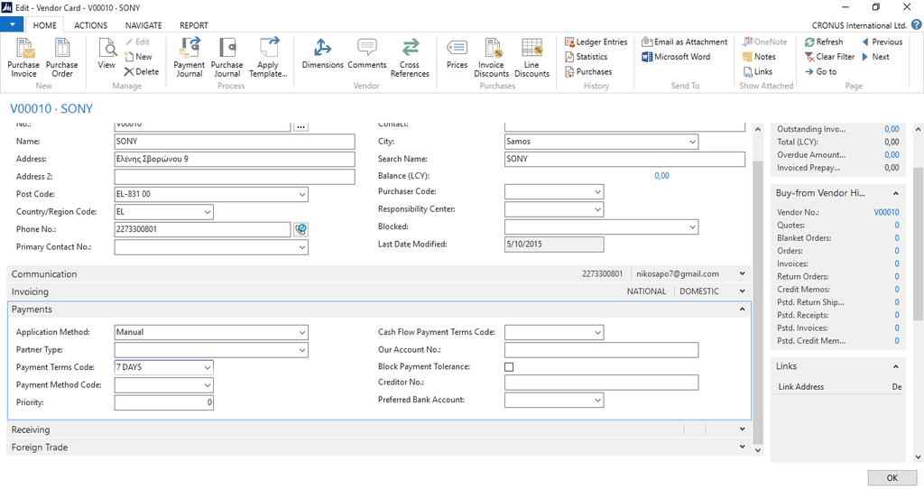Screen dimensions: 924x489
Task: Click in the Creditor No. field
Action: (602, 383)
